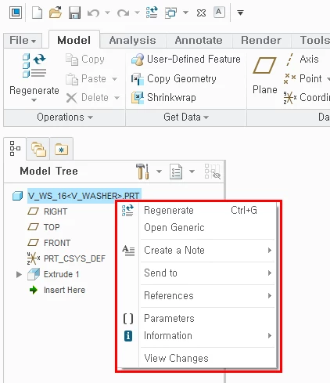The width and height of the screenshot is (330, 383).
Task: Open the Favorites panel tab icon
Action: pyautogui.click(x=61, y=149)
